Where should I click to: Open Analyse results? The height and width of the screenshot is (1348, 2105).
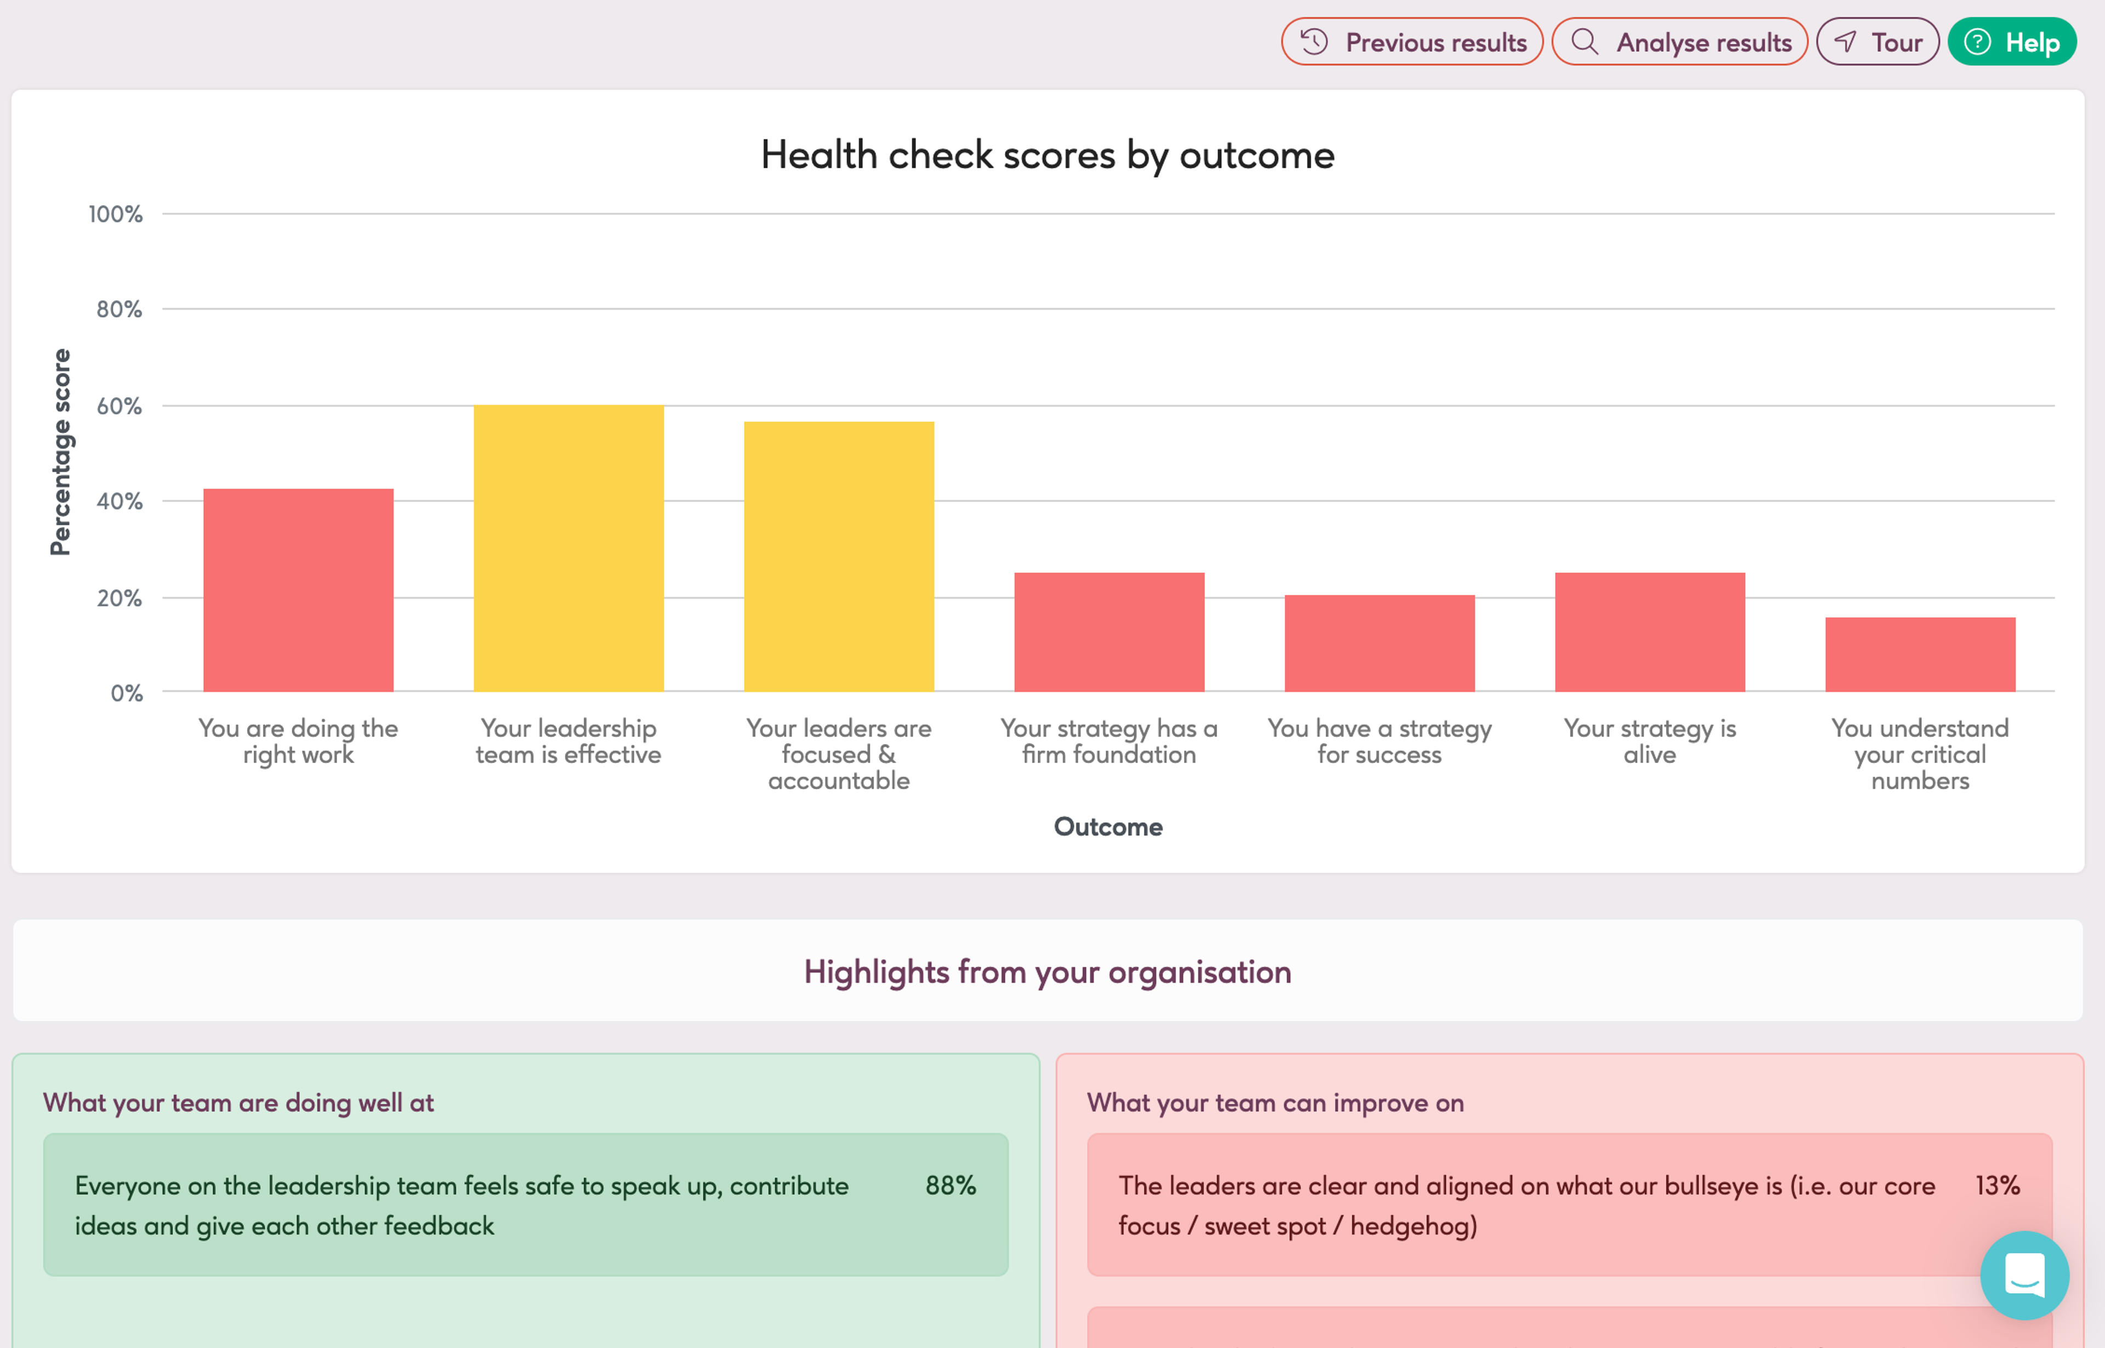click(1703, 42)
